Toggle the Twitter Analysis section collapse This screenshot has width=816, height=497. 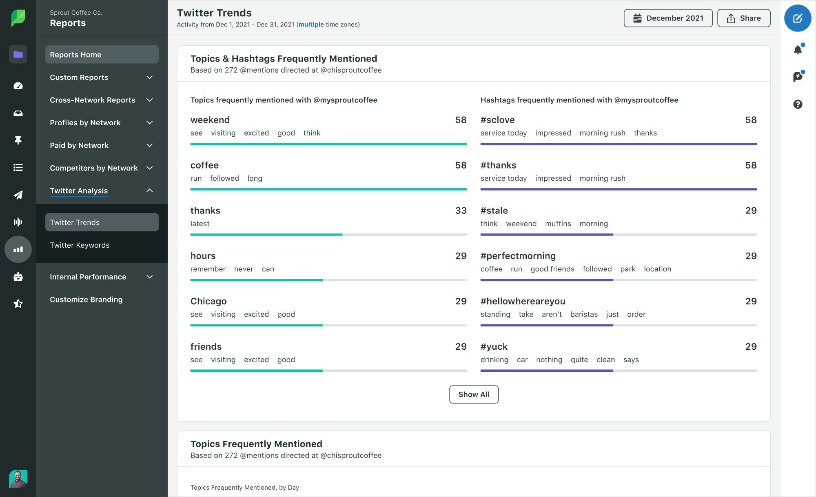pyautogui.click(x=150, y=191)
